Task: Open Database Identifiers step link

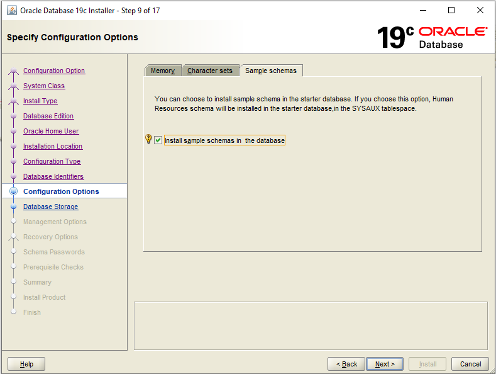Action: tap(53, 176)
